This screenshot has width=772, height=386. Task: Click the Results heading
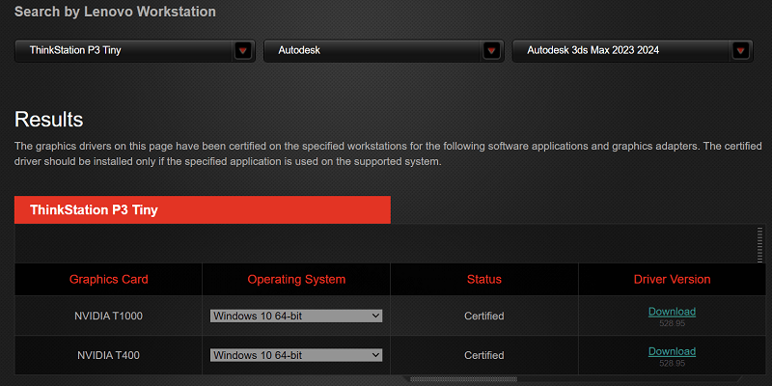49,120
